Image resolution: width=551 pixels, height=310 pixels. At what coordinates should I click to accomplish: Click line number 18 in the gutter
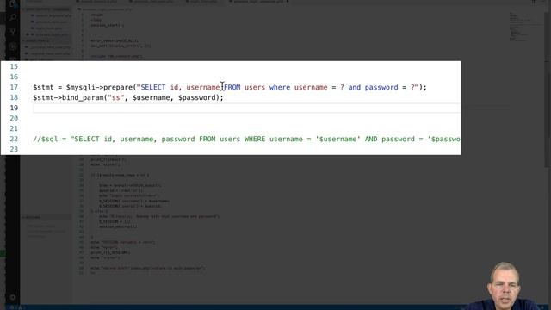[14, 97]
